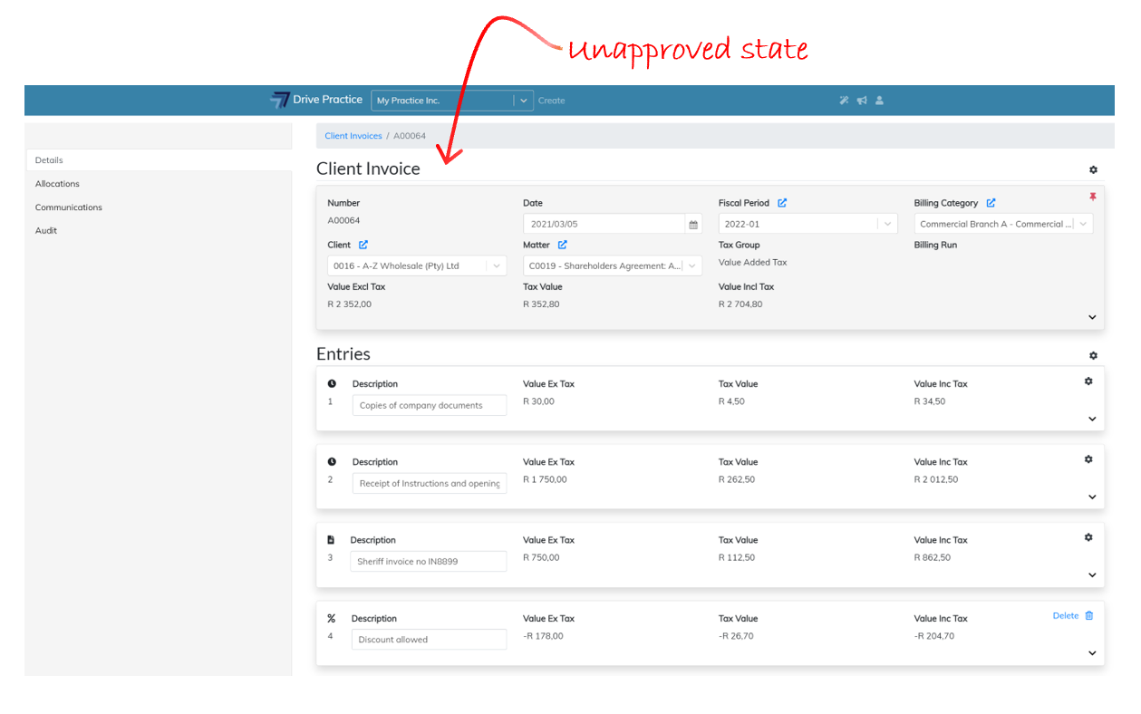Open the calendar picker for the Date field
The height and width of the screenshot is (714, 1141).
tap(693, 225)
